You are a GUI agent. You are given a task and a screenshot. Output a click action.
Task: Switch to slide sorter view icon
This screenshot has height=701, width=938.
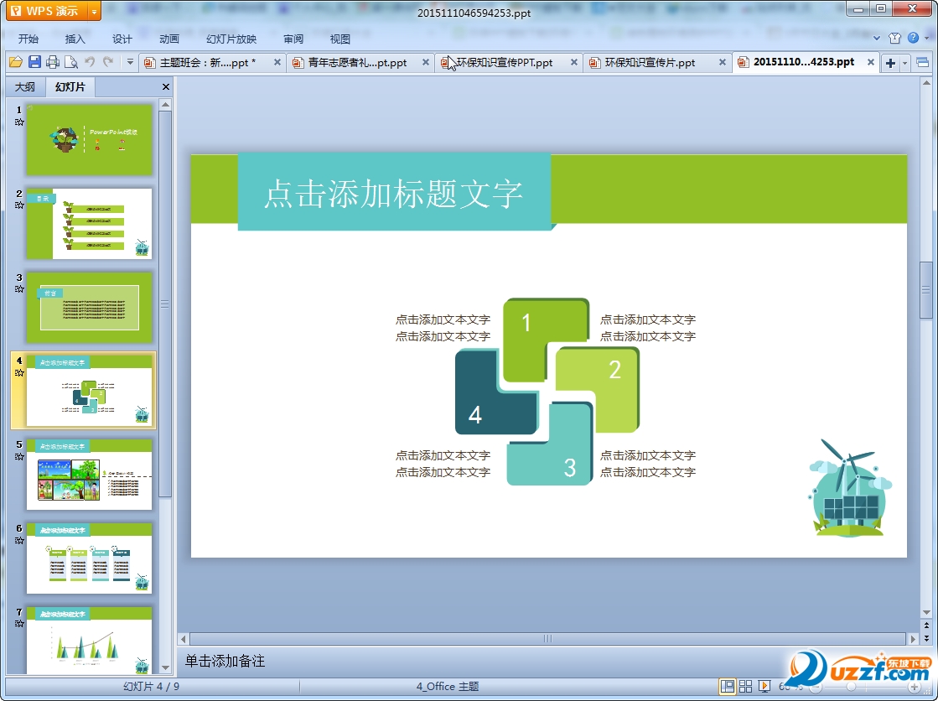tap(745, 686)
